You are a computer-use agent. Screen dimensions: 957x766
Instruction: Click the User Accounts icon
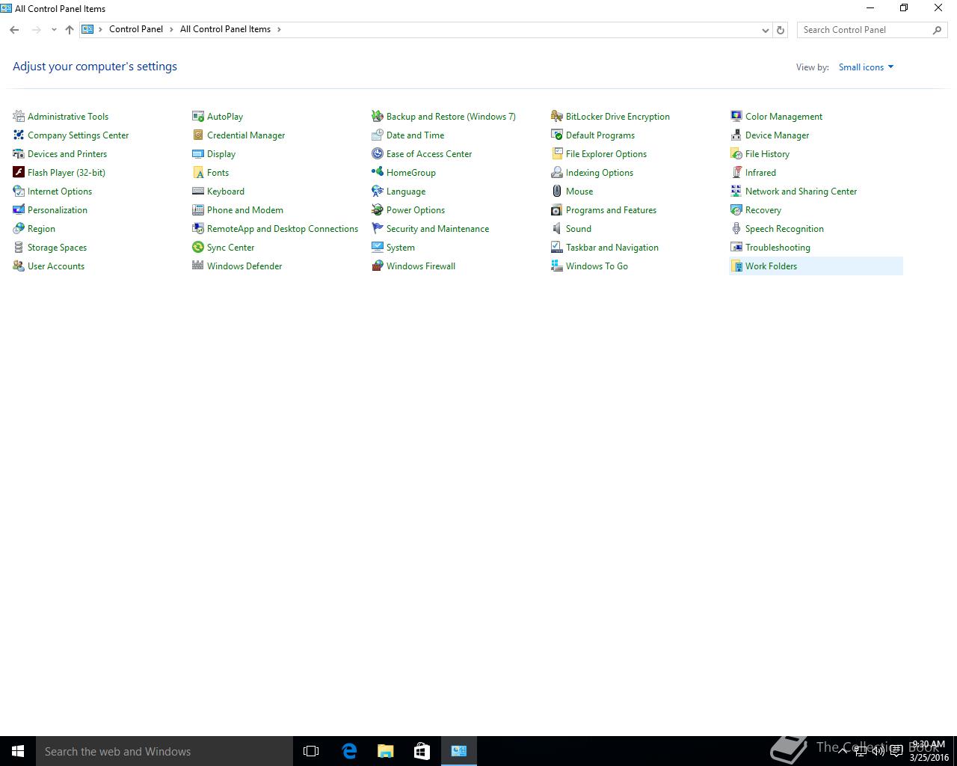(19, 266)
